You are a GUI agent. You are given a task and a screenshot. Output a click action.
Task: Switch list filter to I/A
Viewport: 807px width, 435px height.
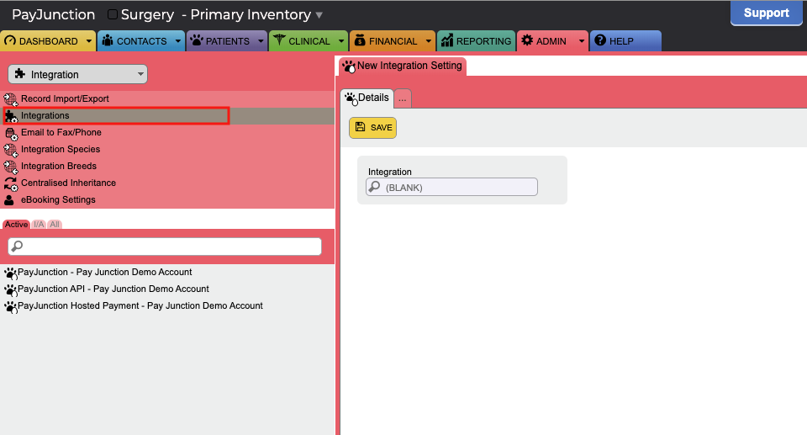(39, 224)
